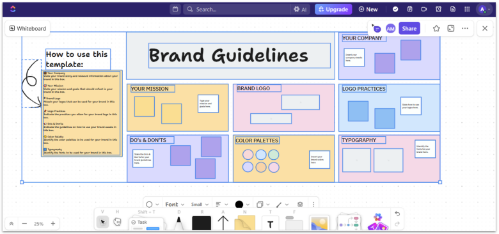Open the border style dropdown

coord(264,205)
